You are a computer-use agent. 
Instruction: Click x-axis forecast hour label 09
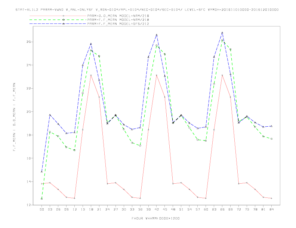click(66, 209)
